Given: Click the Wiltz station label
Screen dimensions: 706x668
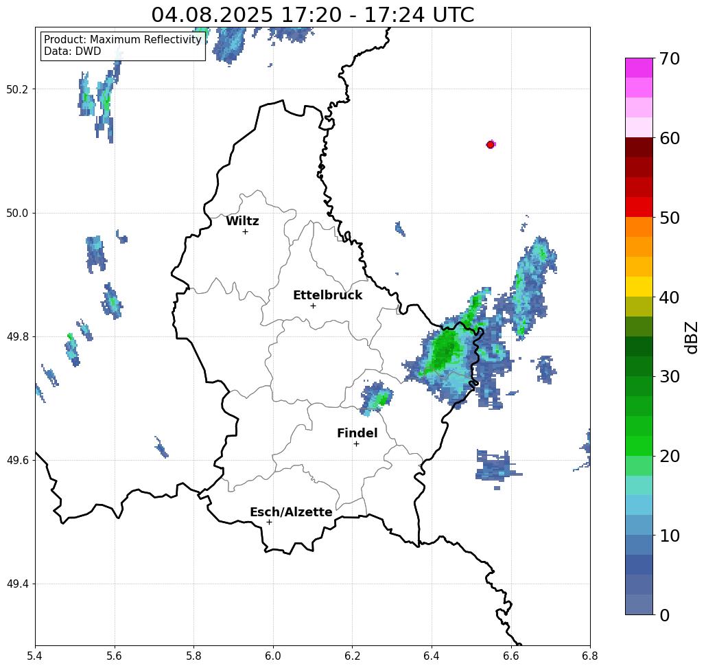Looking at the screenshot, I should click(242, 221).
